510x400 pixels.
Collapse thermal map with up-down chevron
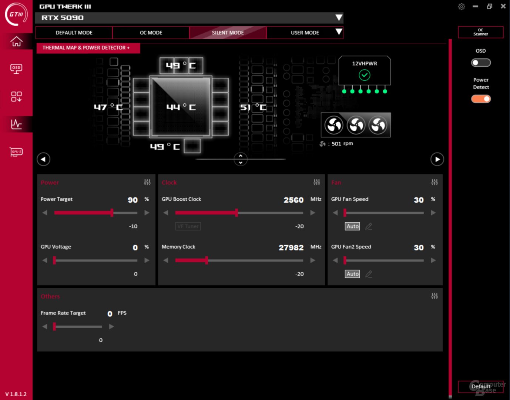(x=241, y=159)
